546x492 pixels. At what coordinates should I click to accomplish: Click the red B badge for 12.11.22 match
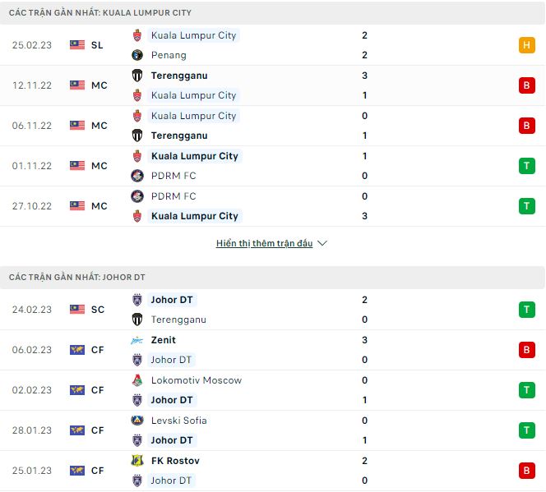(527, 85)
